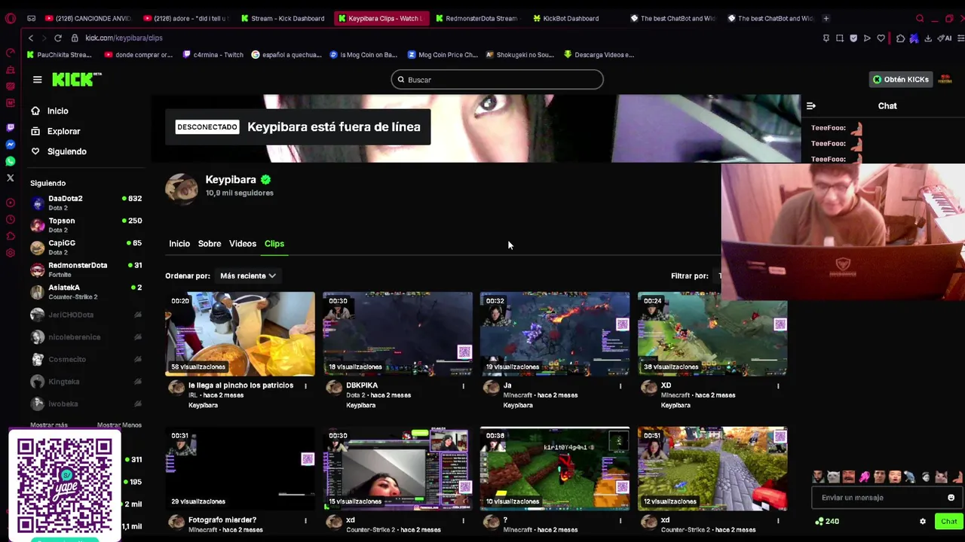Open Opera sidebar Twitch icon
The image size is (965, 542).
coord(10,128)
